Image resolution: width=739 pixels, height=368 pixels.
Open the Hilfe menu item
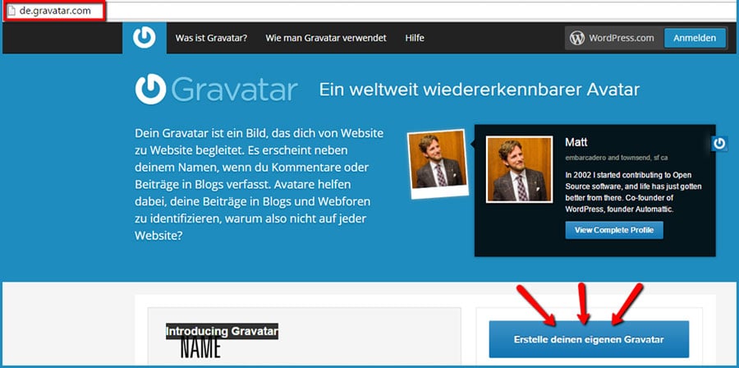click(x=415, y=38)
